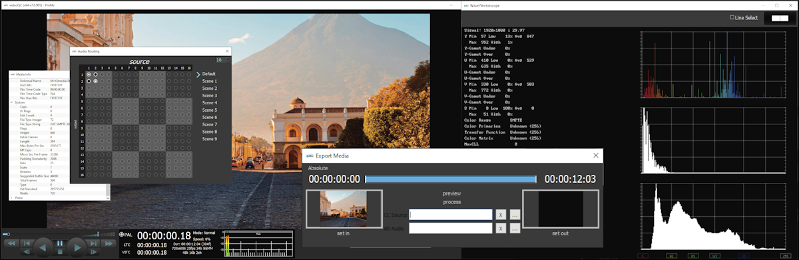
Task: Click the position scrub slider handle
Action: pyautogui.click(x=8, y=234)
